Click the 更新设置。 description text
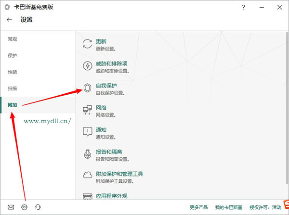Image resolution: width=289 pixels, height=215 pixels. [106, 49]
